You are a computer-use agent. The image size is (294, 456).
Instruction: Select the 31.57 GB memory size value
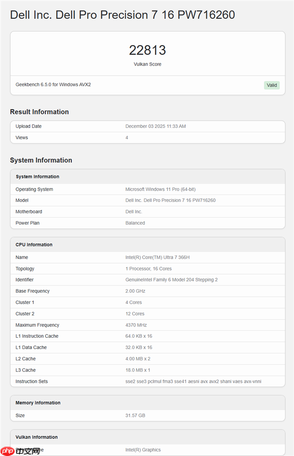pos(135,416)
